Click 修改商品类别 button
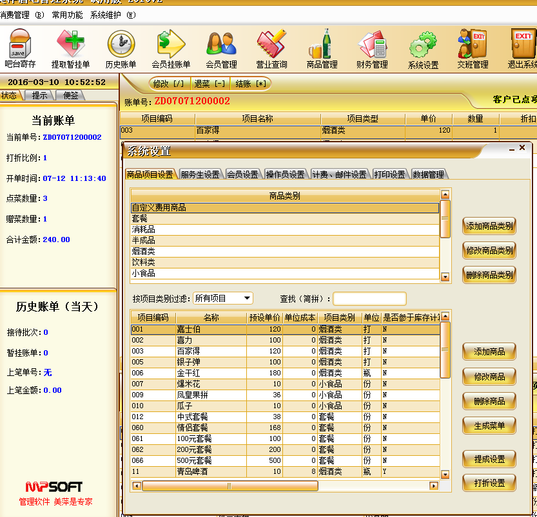Viewport: 537px width, 517px height. [x=489, y=250]
